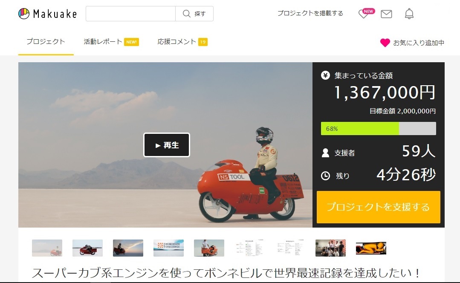
Task: Toggle the pink heart お気に入り追加中 favorite
Action: coord(385,43)
